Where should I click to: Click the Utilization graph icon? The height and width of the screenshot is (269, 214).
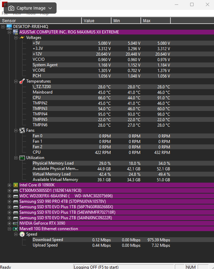(22, 158)
